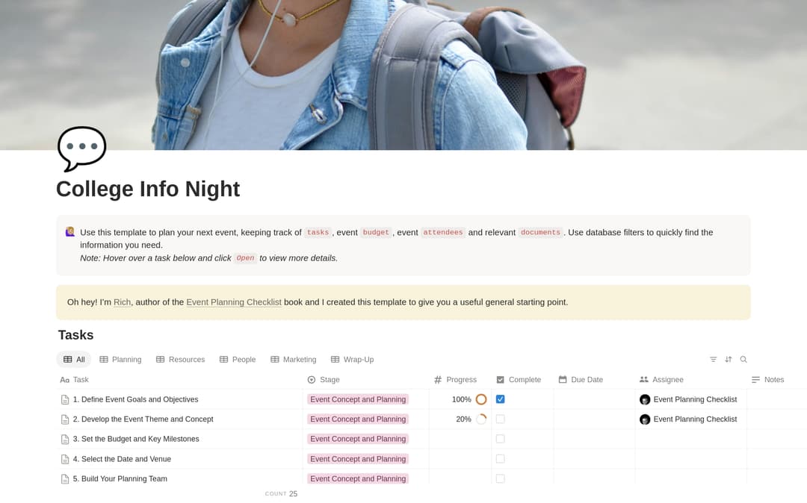Check Complete for Develop the Event Theme
The height and width of the screenshot is (503, 807).
click(x=500, y=419)
